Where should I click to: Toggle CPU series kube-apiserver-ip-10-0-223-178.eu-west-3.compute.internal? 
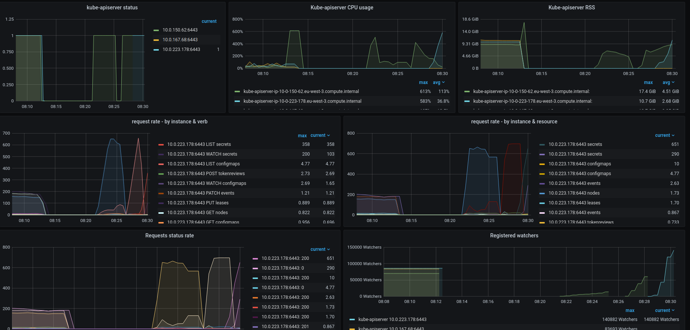point(302,101)
